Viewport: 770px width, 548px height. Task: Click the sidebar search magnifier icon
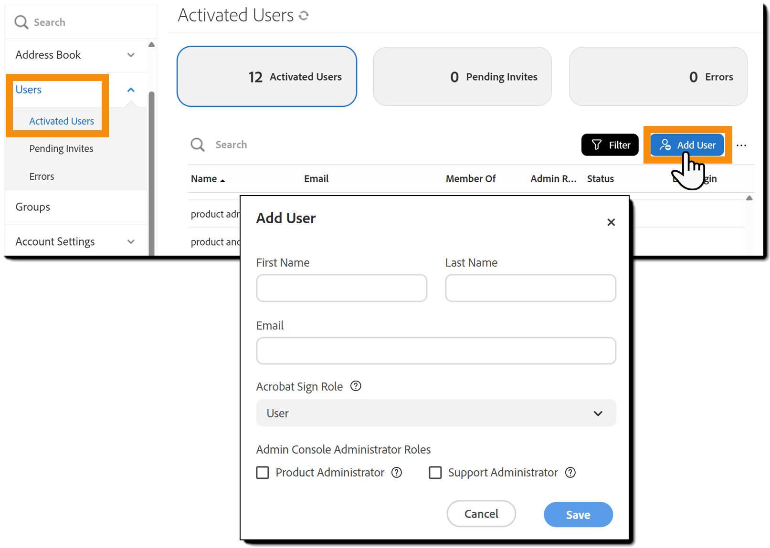[21, 22]
